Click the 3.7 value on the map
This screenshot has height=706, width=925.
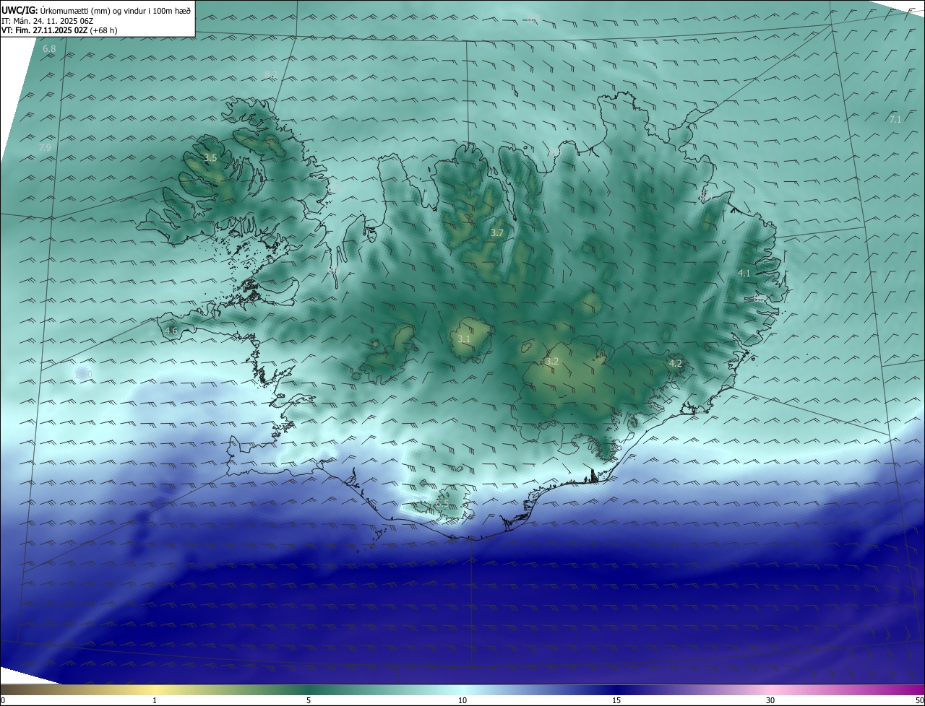point(496,232)
